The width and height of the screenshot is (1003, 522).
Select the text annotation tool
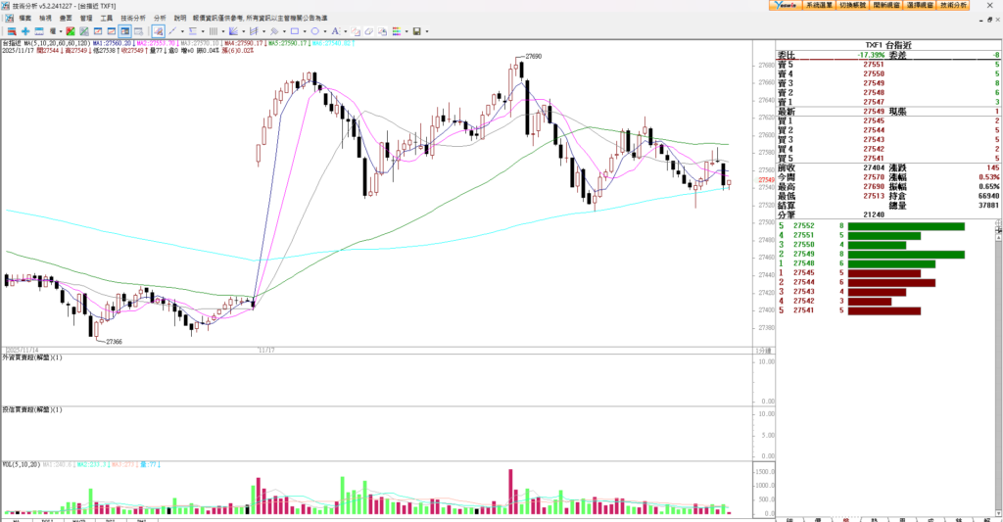pos(335,31)
